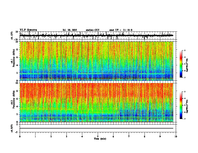Click the ch.2 frequency spectrogram panel
This screenshot has width=198, height=153.
pos(96,102)
